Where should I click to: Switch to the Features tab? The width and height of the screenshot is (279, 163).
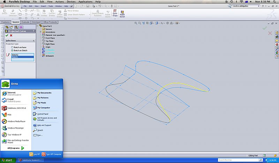pos(6,22)
